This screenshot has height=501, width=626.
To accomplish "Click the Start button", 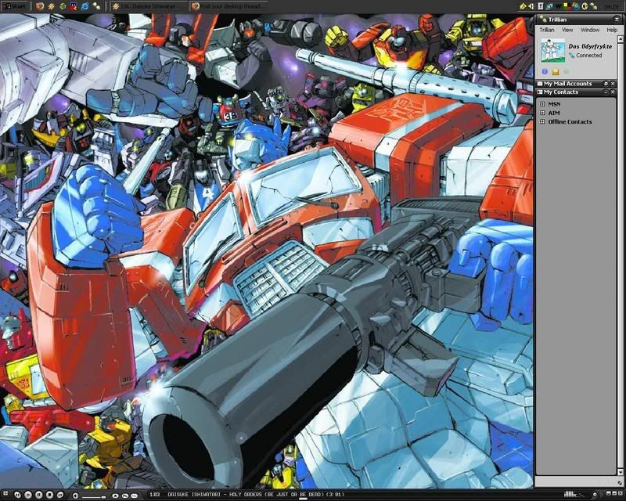I will 13,5.
